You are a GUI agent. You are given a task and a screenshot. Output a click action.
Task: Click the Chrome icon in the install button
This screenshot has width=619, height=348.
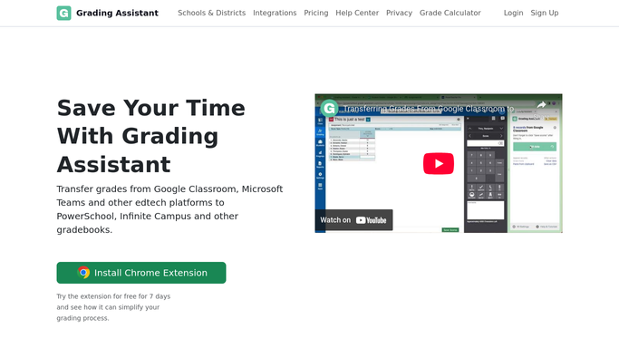click(x=83, y=273)
